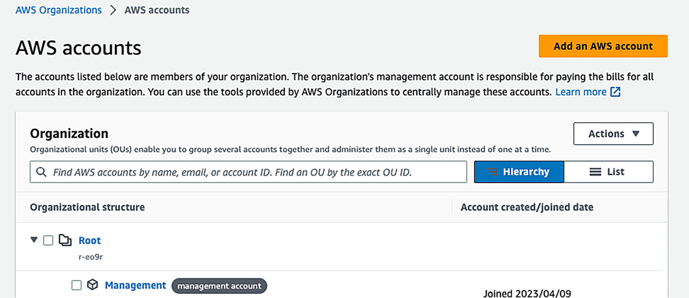Switch to List view

point(608,172)
